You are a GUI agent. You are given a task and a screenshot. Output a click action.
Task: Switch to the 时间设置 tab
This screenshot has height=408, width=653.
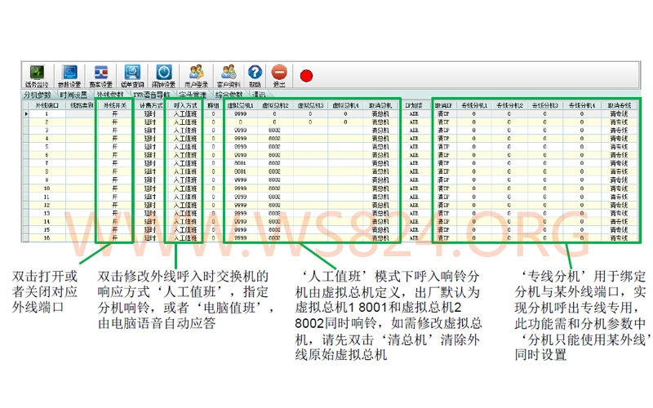click(x=73, y=95)
